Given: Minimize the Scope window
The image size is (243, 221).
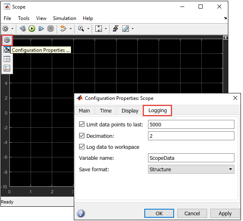Looking at the screenshot, I should tap(182, 7).
